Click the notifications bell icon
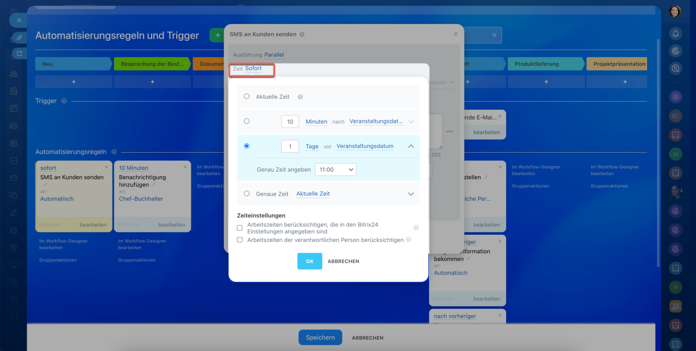696x351 pixels. tap(675, 34)
